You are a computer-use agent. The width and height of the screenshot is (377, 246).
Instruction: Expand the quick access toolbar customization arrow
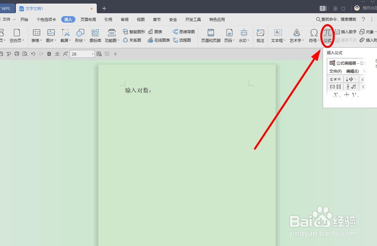115,54
